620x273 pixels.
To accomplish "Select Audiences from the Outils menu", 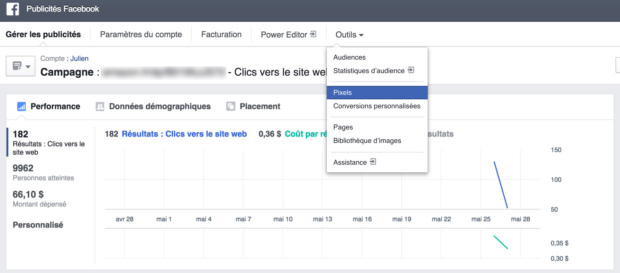I will pos(377,57).
